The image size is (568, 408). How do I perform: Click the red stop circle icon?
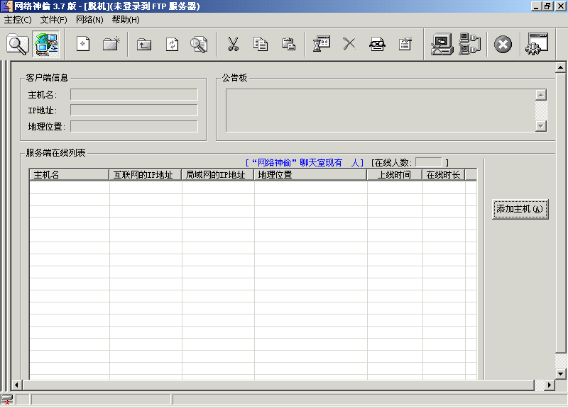[x=503, y=44]
